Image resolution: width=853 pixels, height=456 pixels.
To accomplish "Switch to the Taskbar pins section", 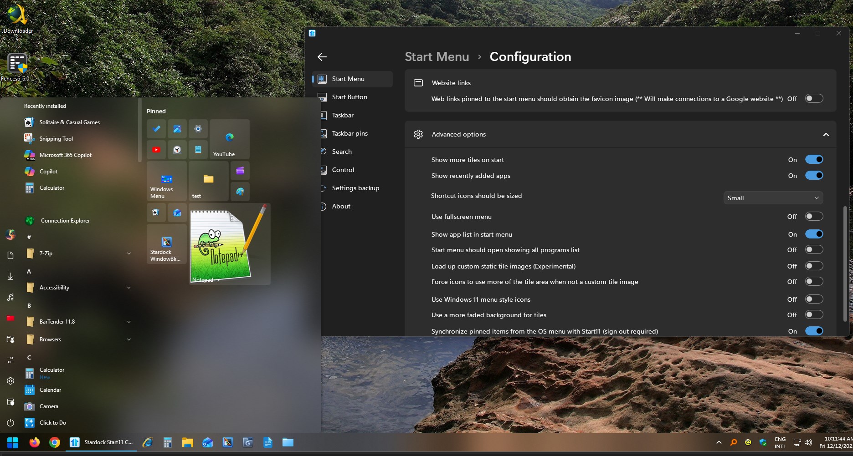I will pos(349,133).
